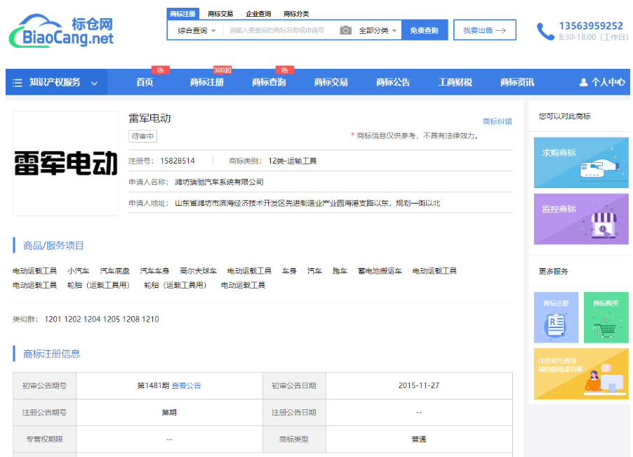
Task: Click the trademark name search input field
Action: (281, 30)
